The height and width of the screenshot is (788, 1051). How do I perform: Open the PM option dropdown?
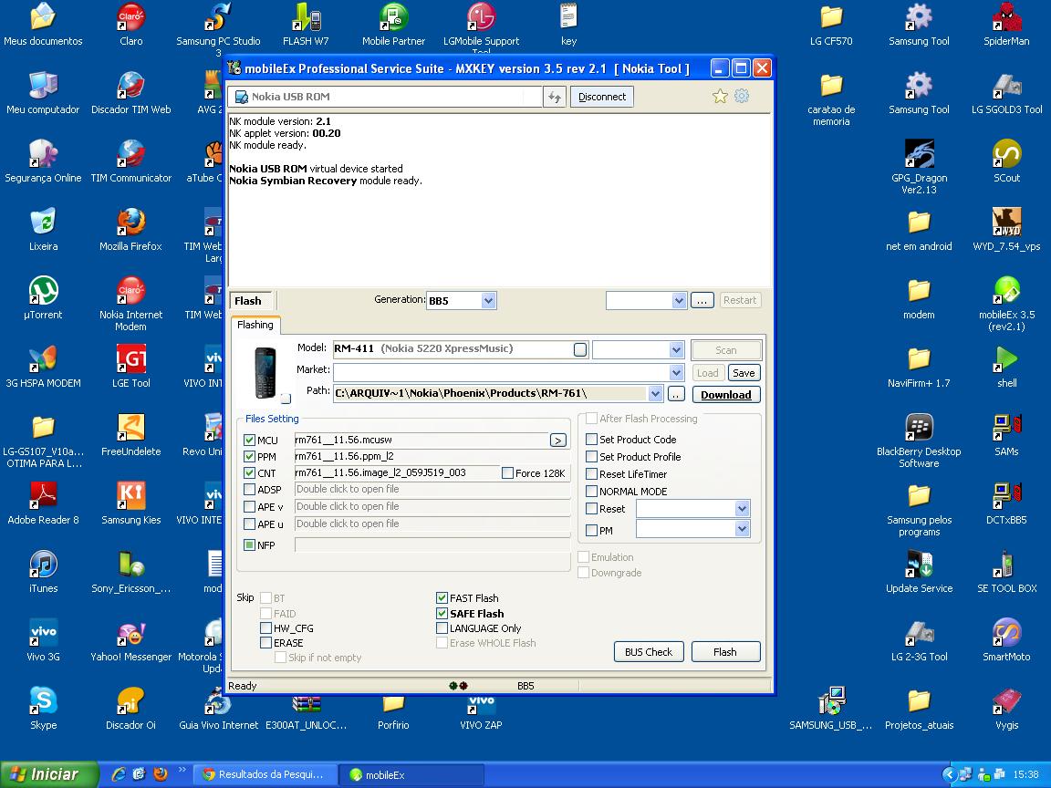[x=742, y=529]
